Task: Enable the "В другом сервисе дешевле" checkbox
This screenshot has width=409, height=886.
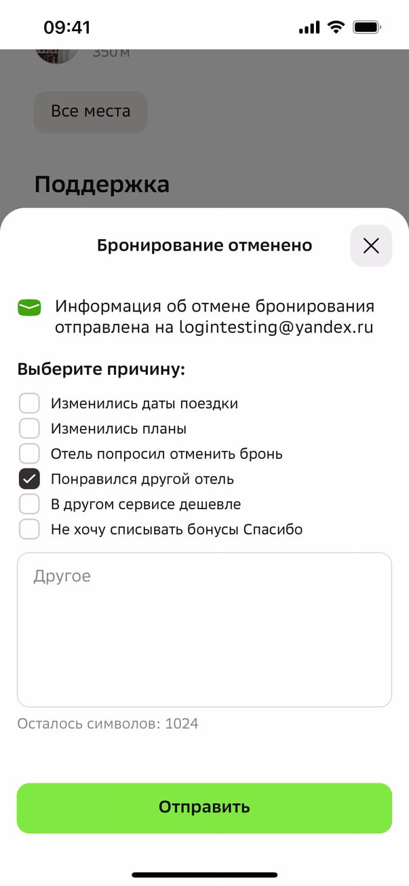Action: point(29,504)
